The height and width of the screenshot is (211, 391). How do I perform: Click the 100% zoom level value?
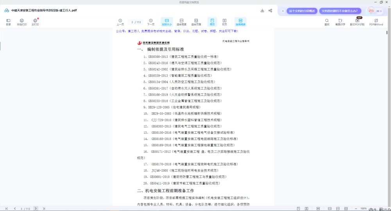tap(364, 209)
